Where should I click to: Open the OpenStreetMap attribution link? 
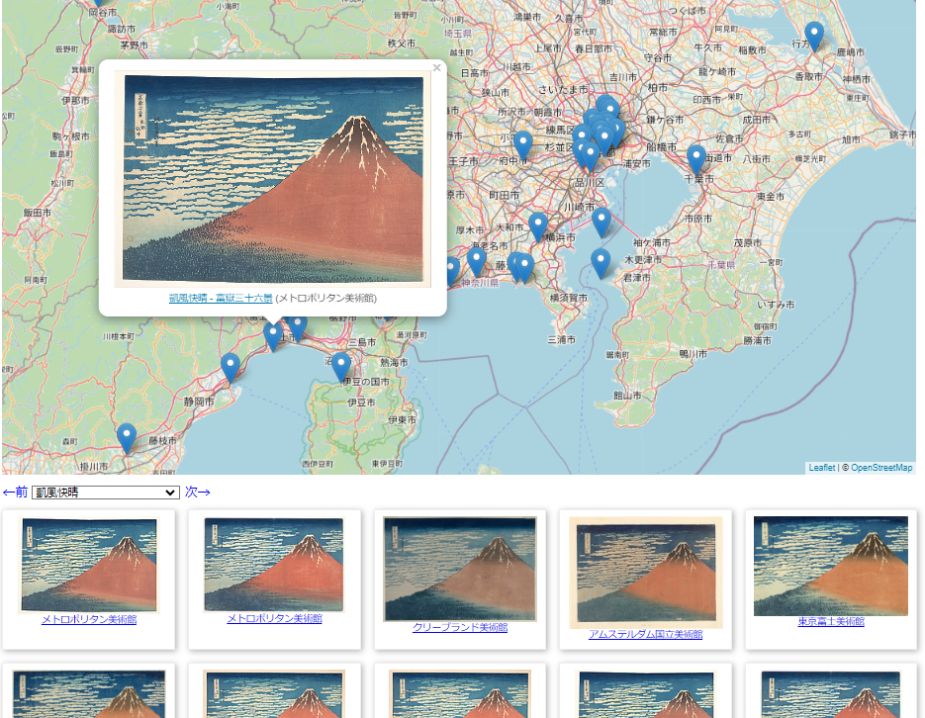881,468
